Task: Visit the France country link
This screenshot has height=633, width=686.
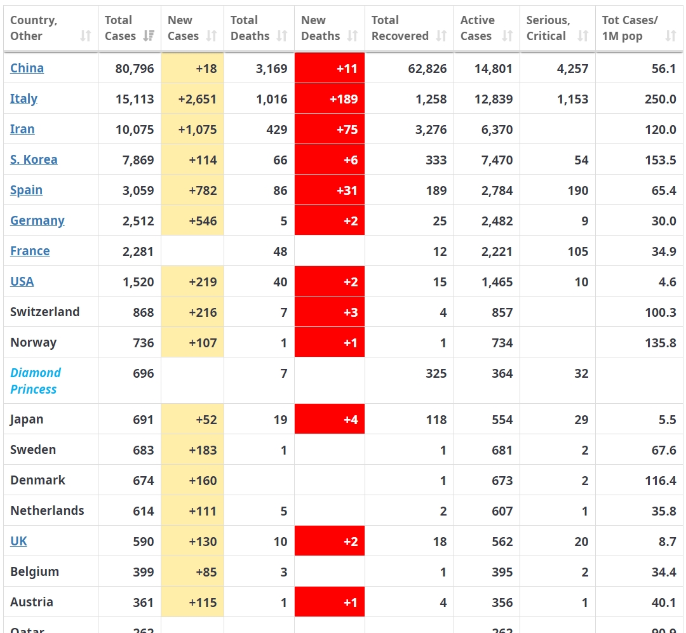Action: (30, 251)
